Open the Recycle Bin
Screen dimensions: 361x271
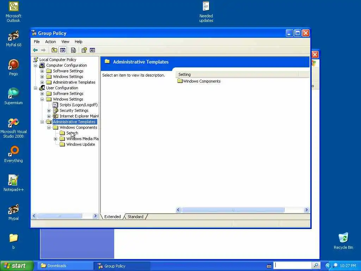click(343, 241)
